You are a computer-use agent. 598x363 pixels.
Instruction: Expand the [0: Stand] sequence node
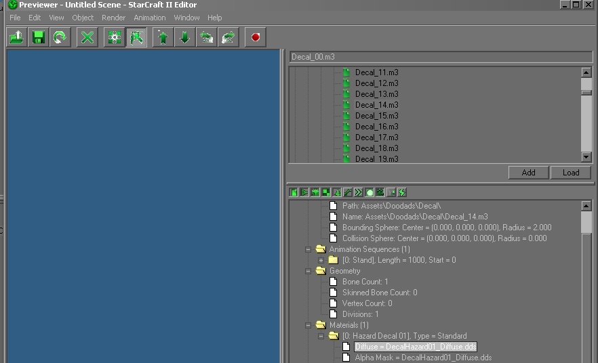pos(321,260)
